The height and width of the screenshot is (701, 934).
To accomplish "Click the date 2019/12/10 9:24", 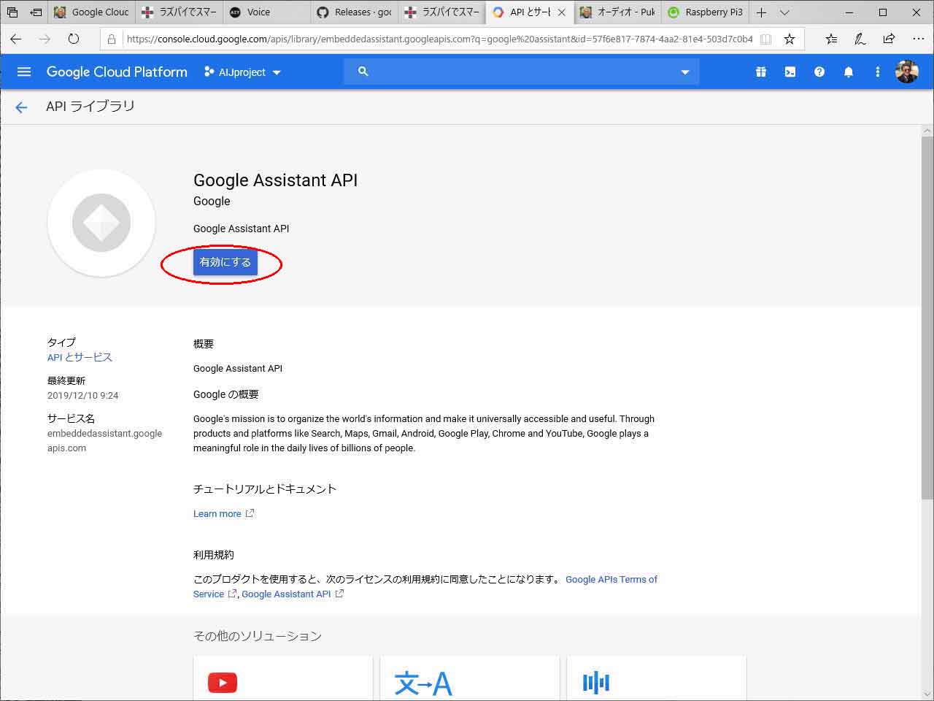I will [82, 395].
